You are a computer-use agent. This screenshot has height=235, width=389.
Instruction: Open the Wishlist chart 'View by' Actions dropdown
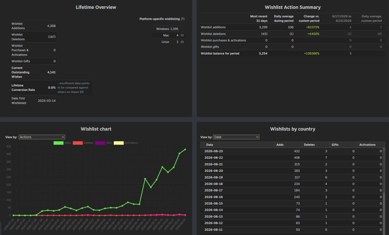(42, 137)
